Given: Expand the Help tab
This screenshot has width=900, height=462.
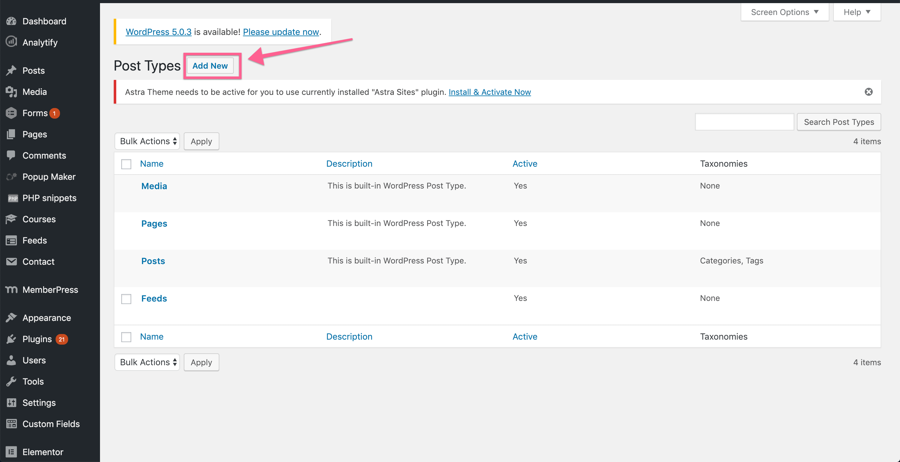Looking at the screenshot, I should (x=857, y=12).
